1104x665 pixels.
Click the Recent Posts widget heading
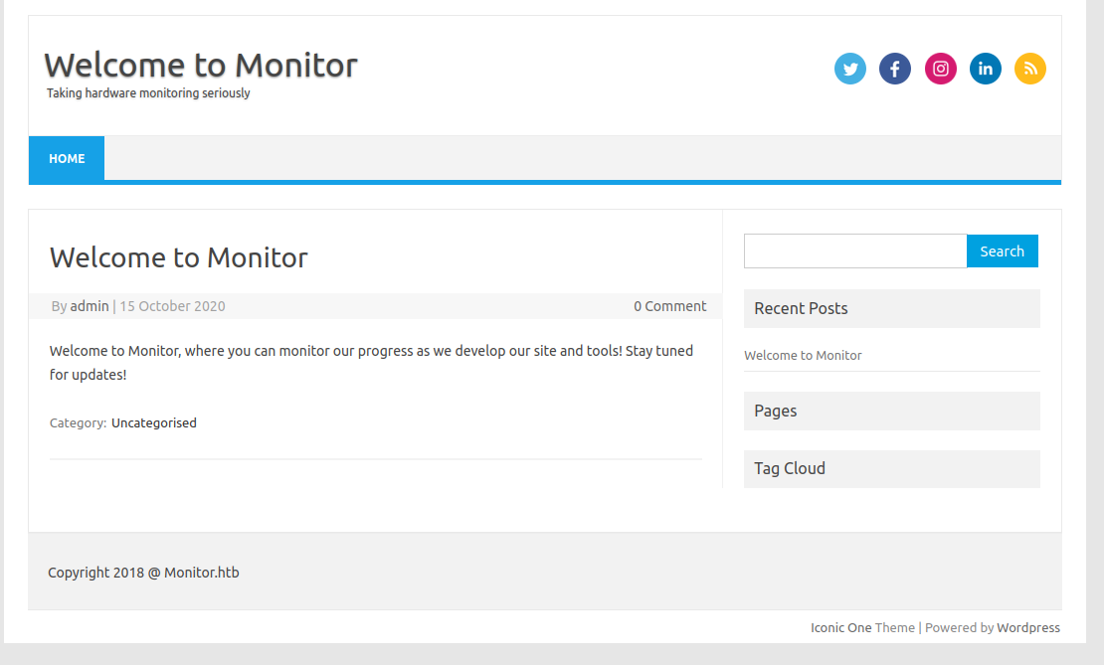pyautogui.click(x=801, y=308)
